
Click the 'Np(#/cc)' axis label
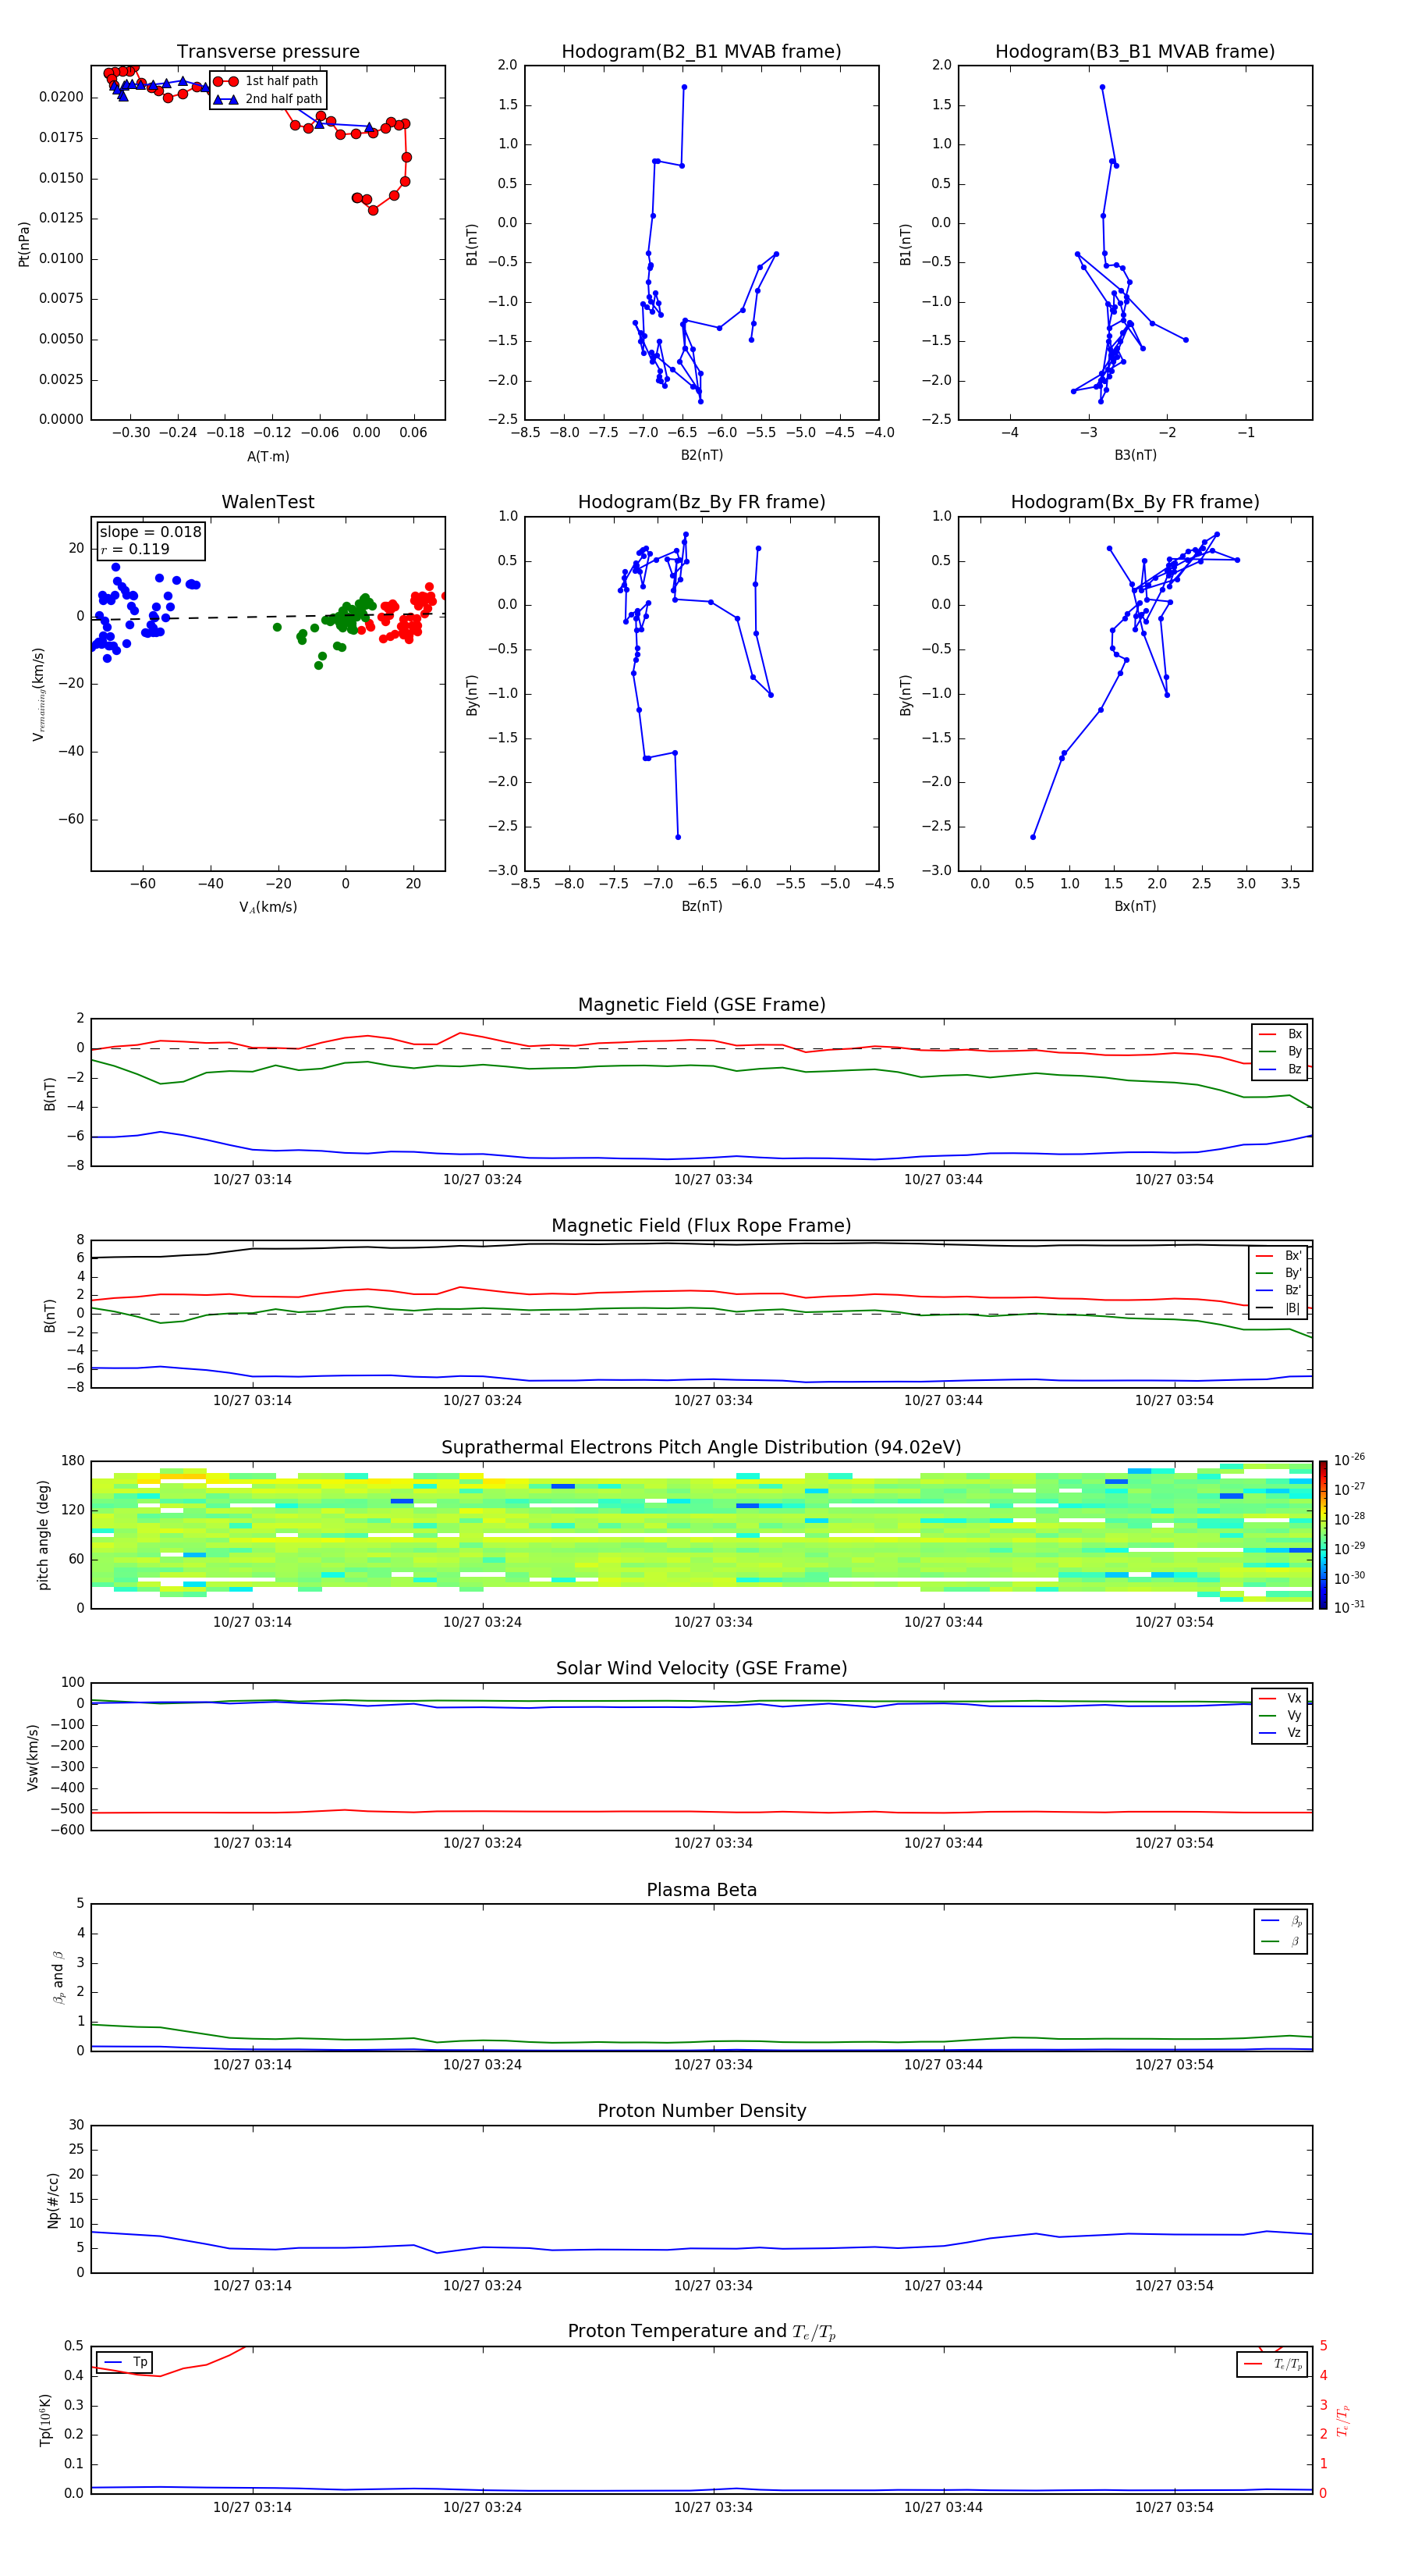(x=53, y=2200)
